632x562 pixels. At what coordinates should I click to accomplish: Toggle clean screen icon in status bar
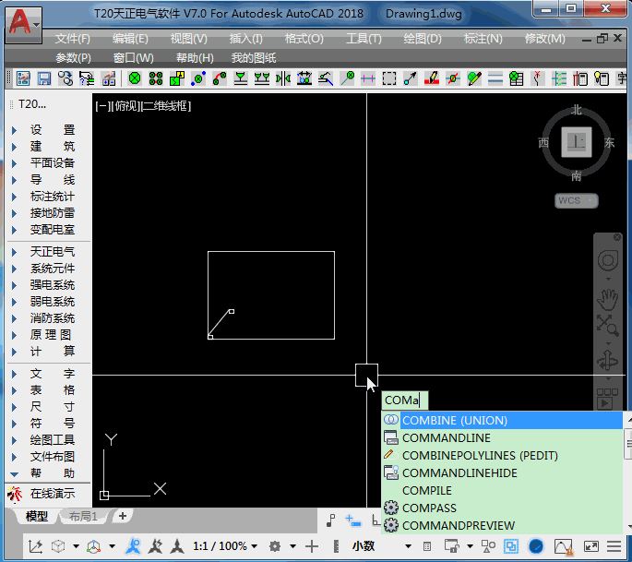tap(591, 546)
